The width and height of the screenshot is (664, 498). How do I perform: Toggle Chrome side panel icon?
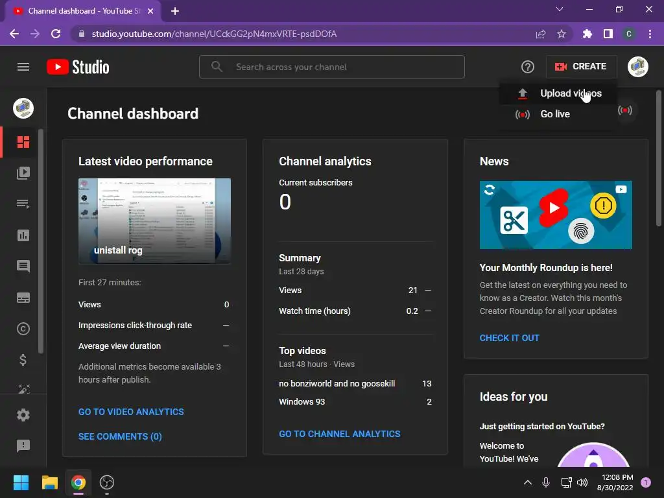608,34
